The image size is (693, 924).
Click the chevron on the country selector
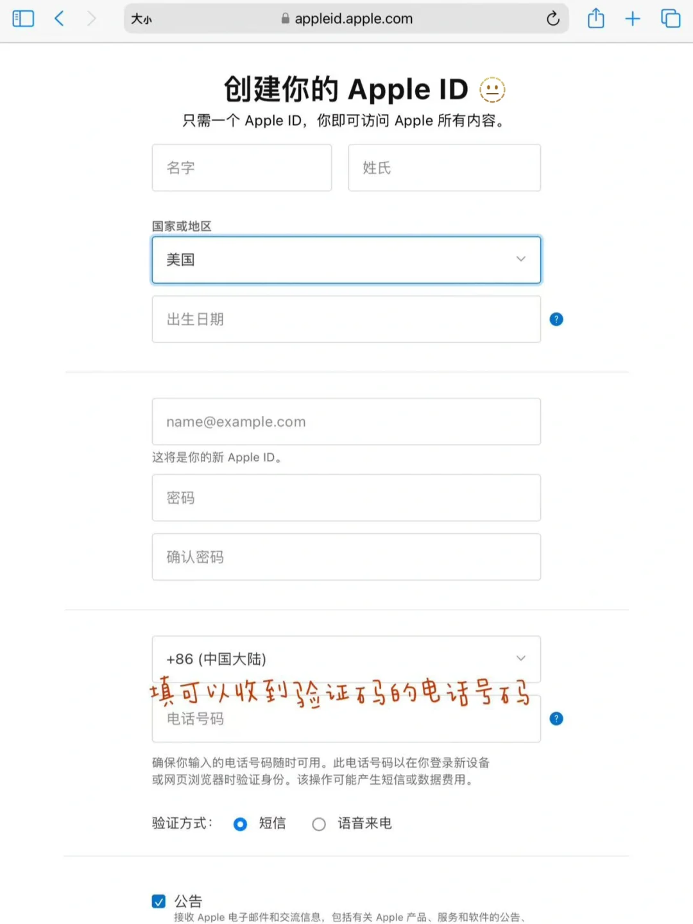click(x=521, y=259)
